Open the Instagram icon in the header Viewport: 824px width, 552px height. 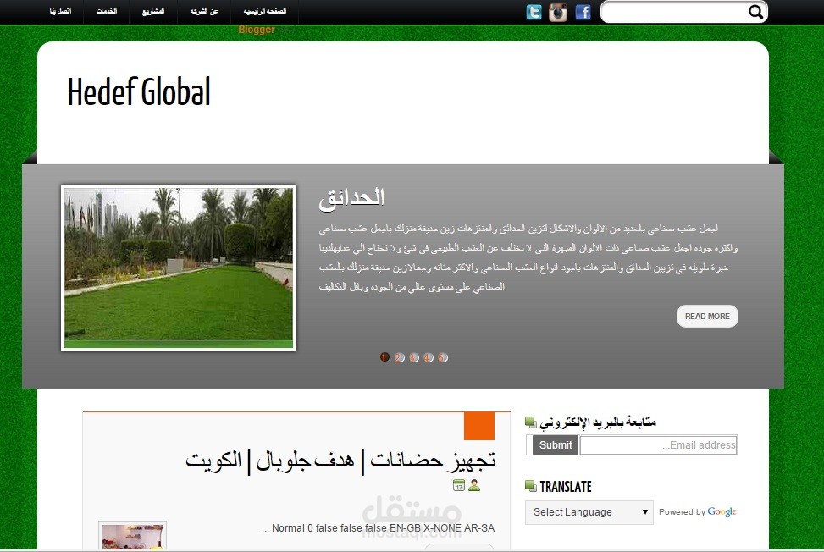click(558, 12)
